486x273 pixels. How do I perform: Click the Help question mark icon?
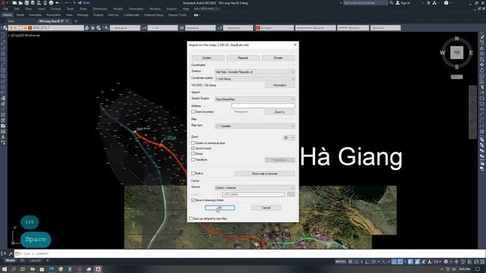click(446, 3)
